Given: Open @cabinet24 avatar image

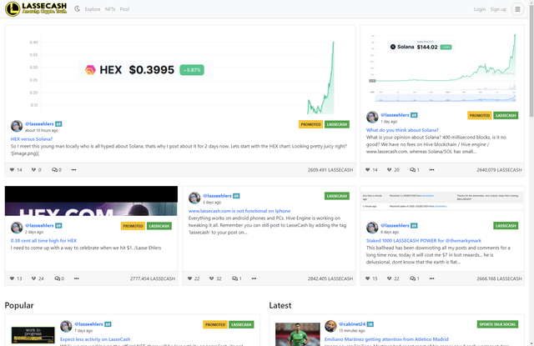Looking at the screenshot, I should point(330,327).
